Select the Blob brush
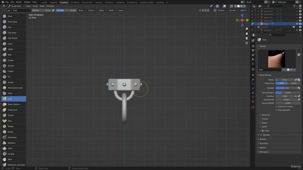The height and width of the screenshot is (170, 303). click(14, 55)
